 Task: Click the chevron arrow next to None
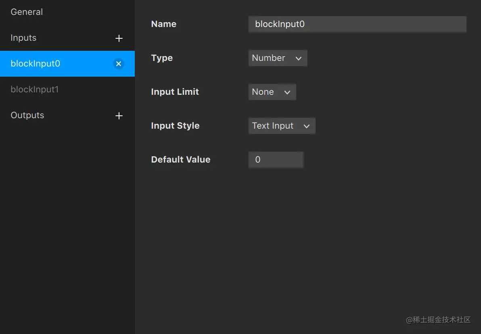pos(287,92)
